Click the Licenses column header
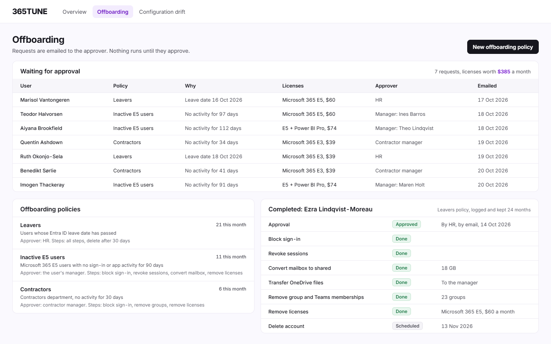This screenshot has height=344, width=551. coord(293,86)
